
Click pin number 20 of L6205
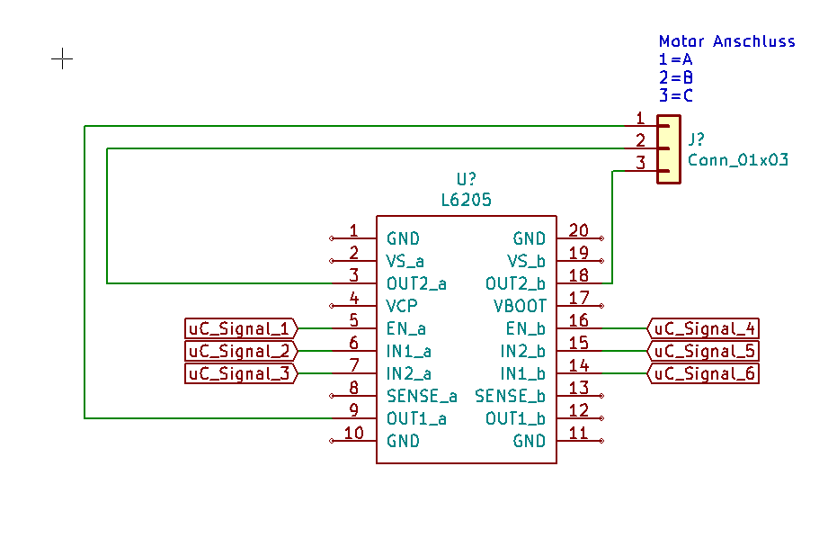[x=579, y=230]
